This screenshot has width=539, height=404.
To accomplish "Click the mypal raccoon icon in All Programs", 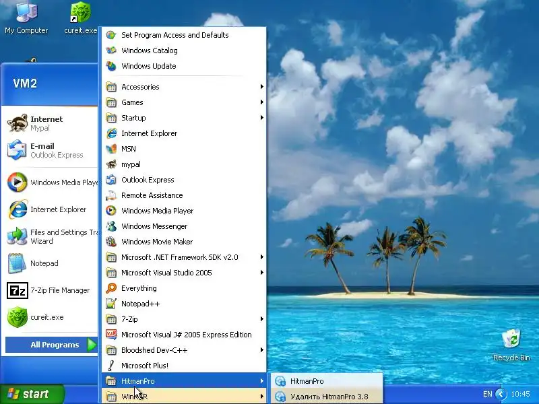I will [x=111, y=164].
